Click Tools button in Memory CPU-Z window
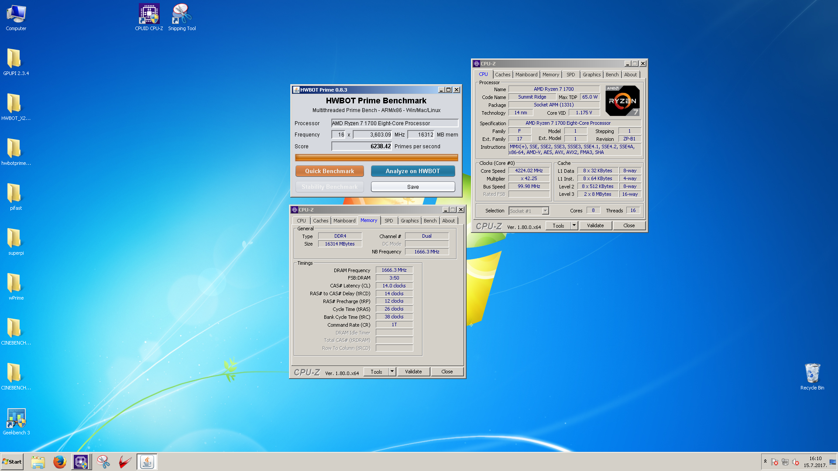The image size is (838, 471). click(x=376, y=372)
